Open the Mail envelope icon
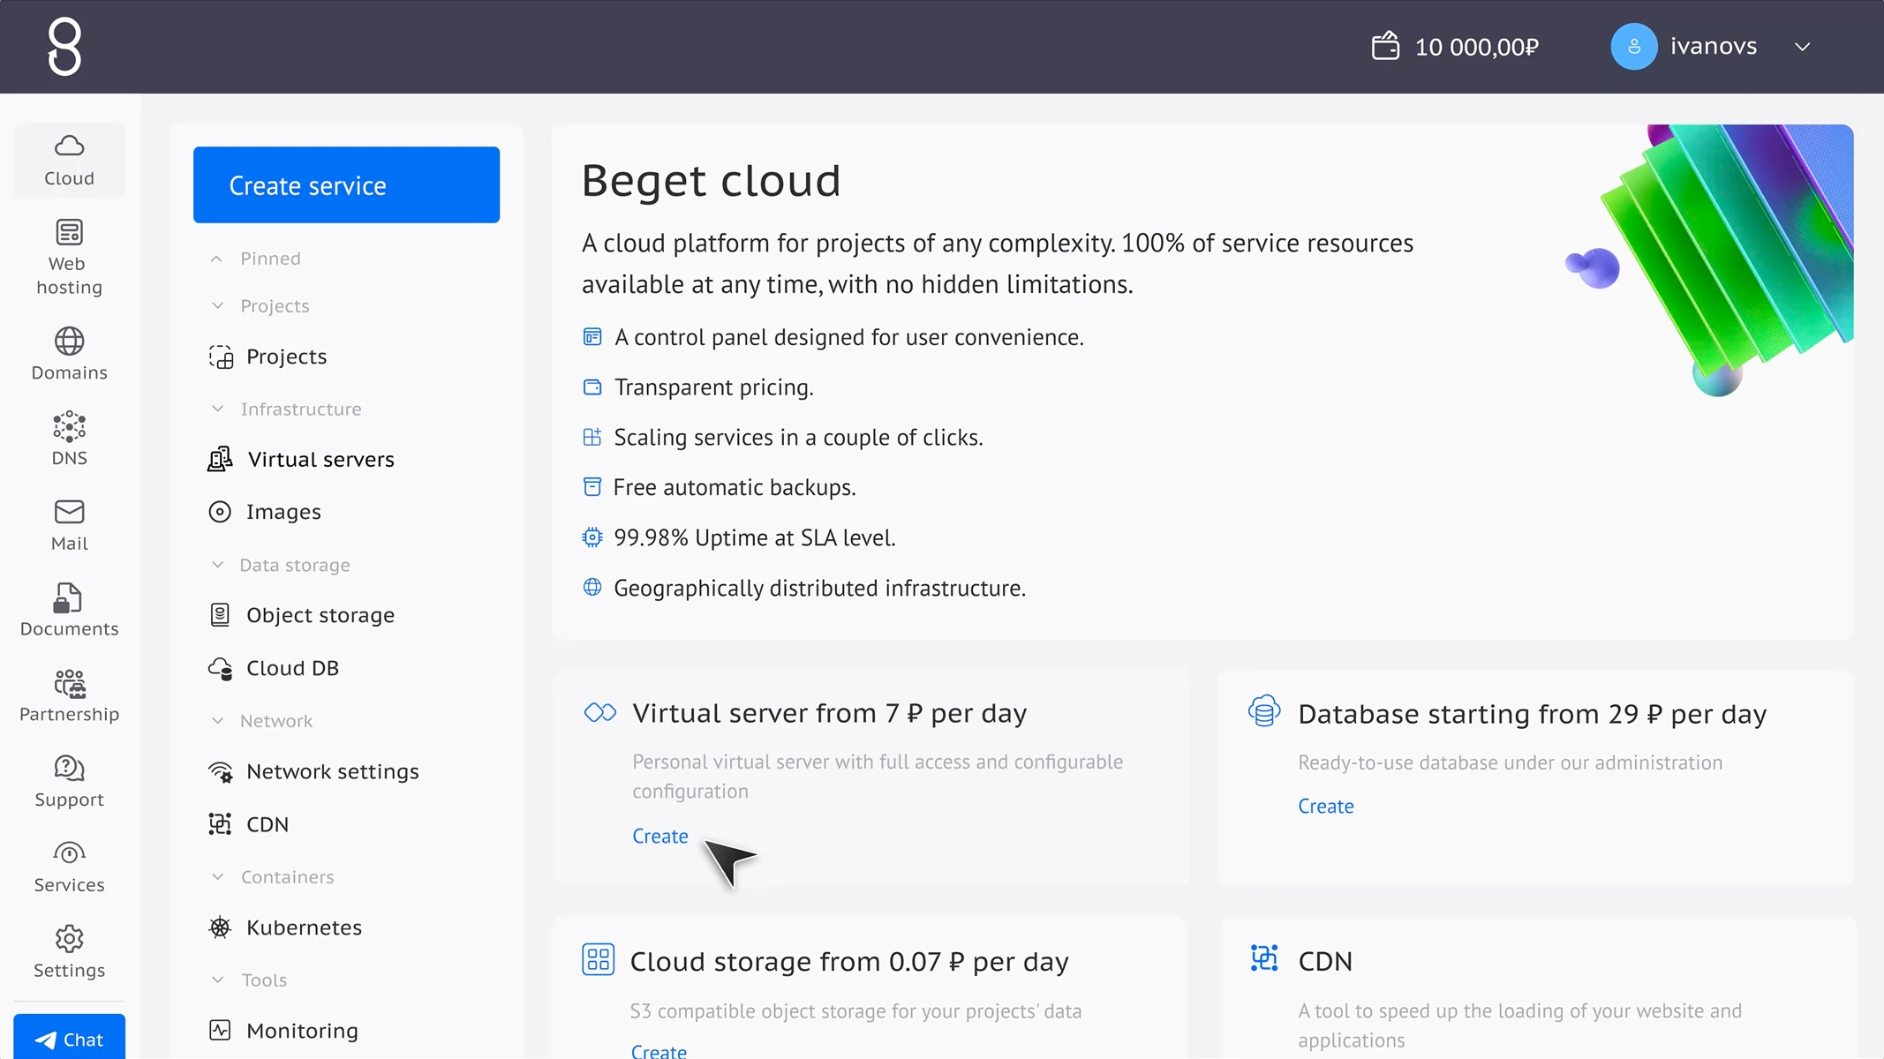This screenshot has width=1884, height=1059. [x=69, y=513]
